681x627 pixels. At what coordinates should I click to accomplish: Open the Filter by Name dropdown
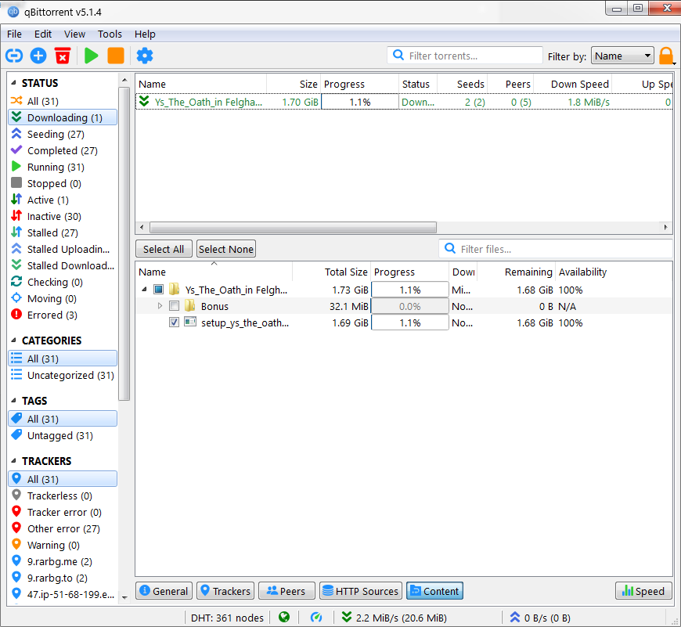622,56
